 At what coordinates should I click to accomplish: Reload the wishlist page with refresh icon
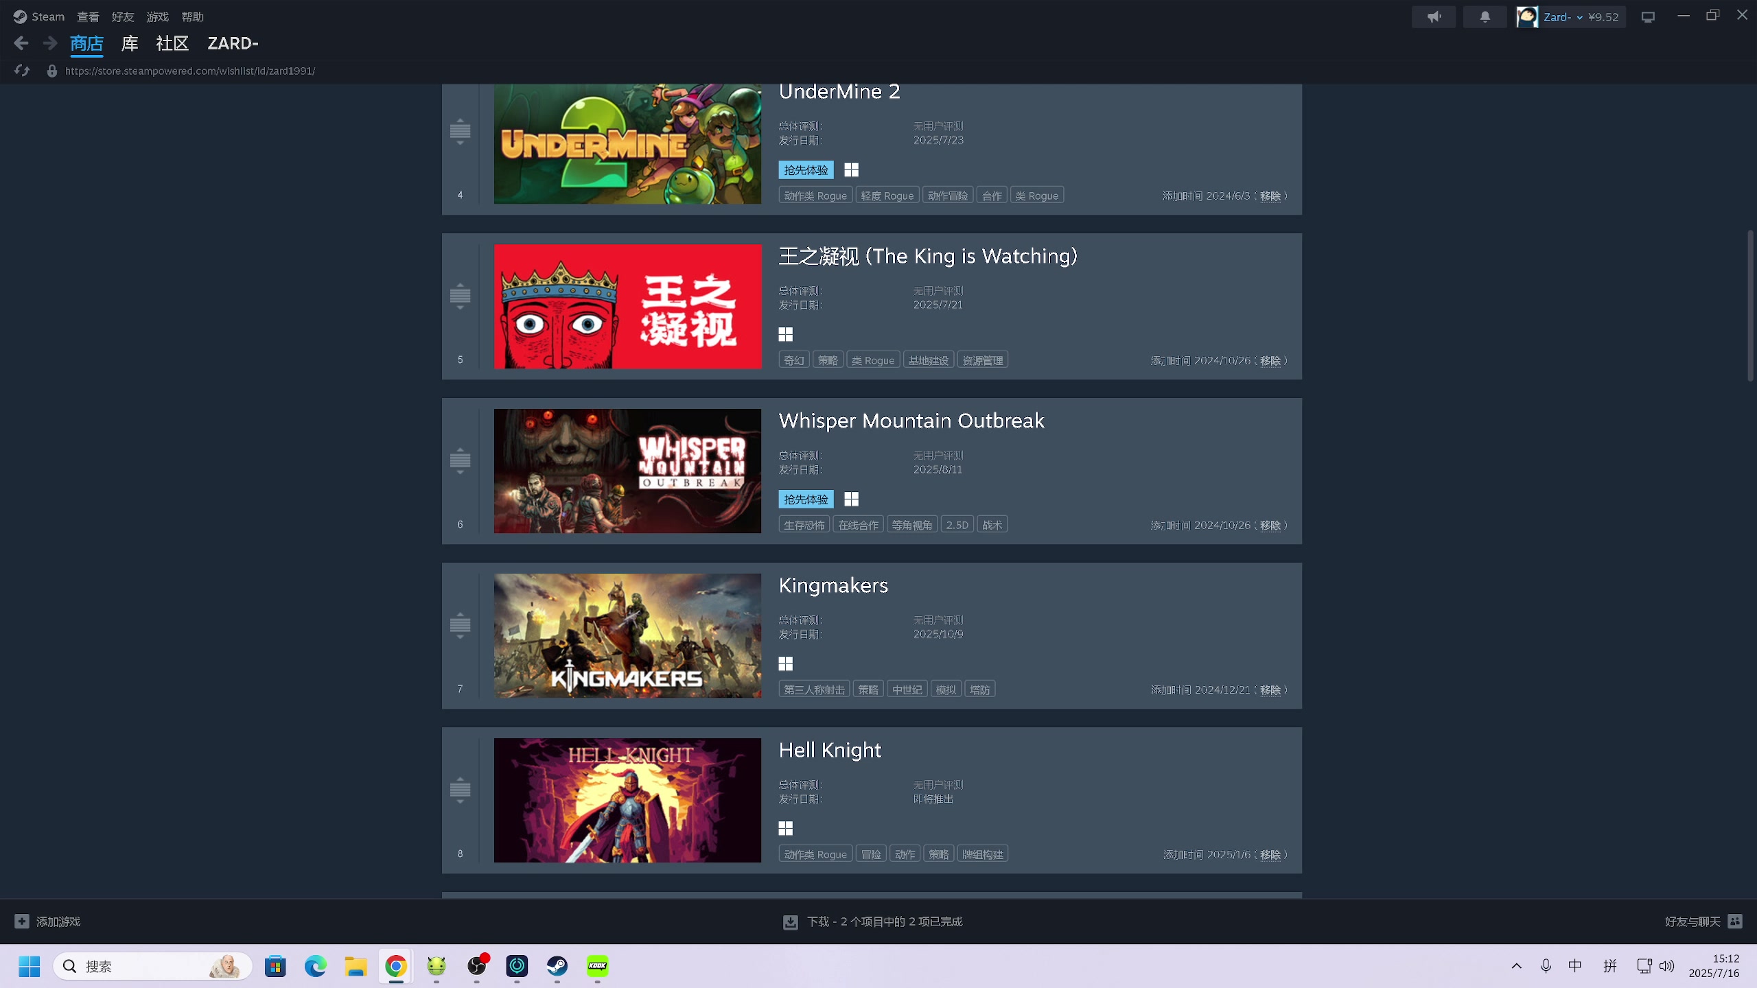click(x=22, y=71)
